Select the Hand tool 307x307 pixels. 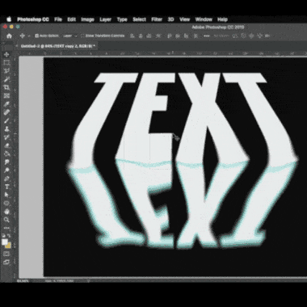click(x=7, y=212)
